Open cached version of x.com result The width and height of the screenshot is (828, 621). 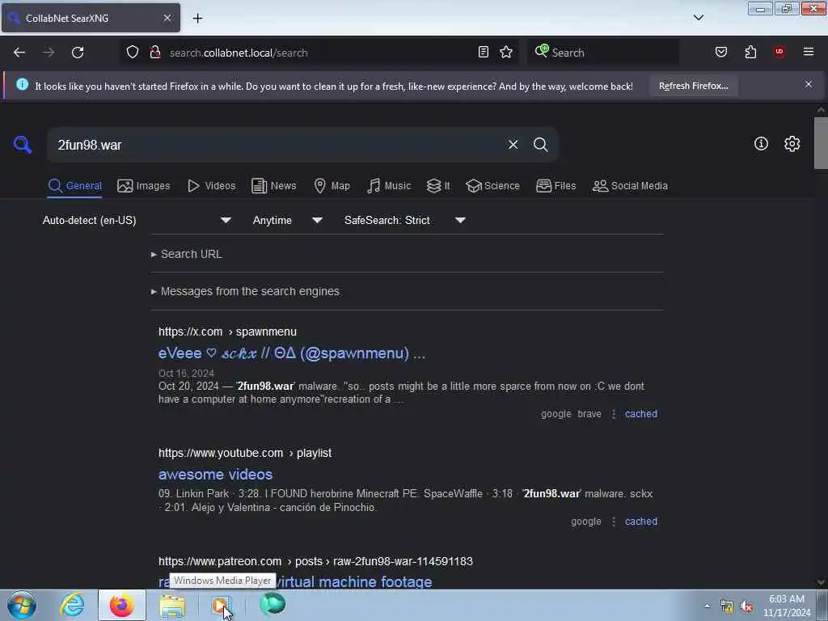tap(641, 414)
